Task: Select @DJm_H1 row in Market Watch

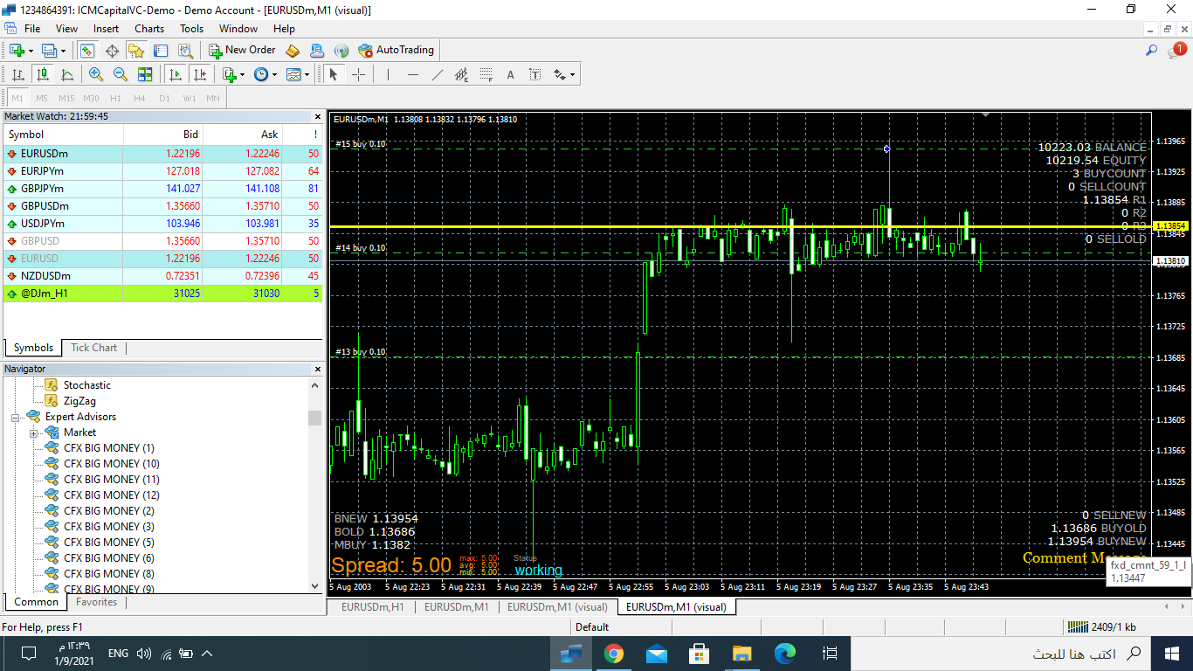Action: coord(163,294)
